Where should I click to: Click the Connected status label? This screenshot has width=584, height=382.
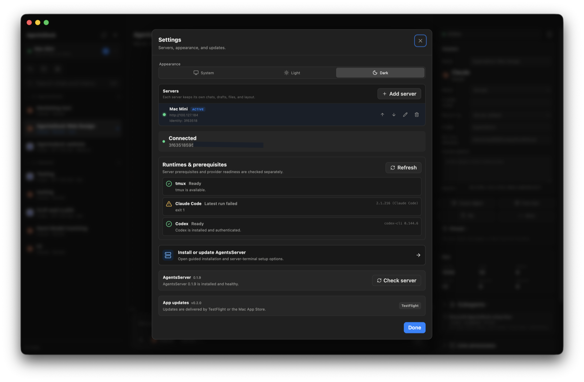[x=182, y=138]
